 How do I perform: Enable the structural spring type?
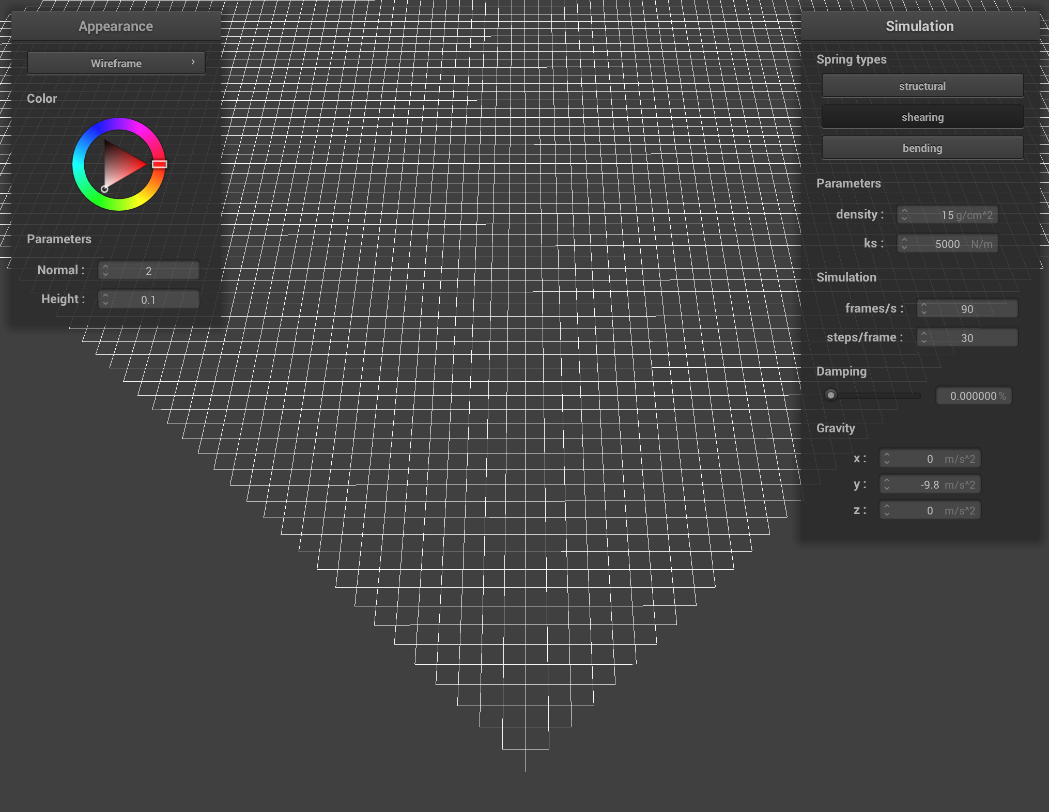[922, 86]
